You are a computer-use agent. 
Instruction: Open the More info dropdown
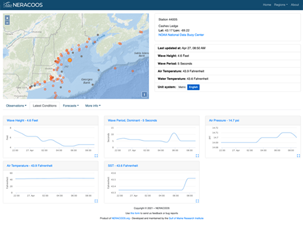pos(93,106)
